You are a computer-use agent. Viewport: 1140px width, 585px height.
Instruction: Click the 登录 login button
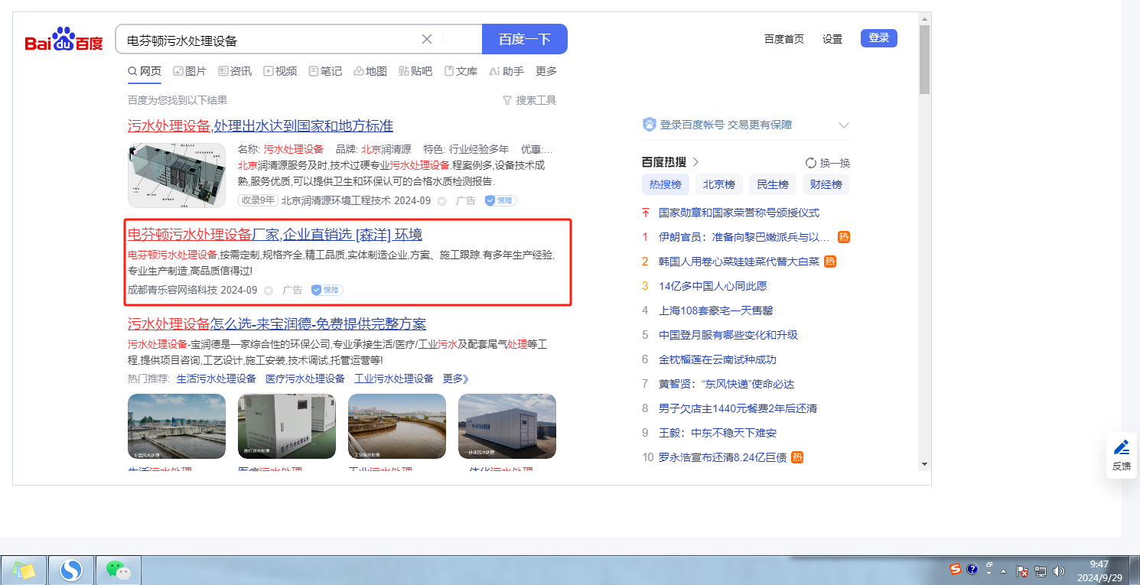click(x=878, y=38)
